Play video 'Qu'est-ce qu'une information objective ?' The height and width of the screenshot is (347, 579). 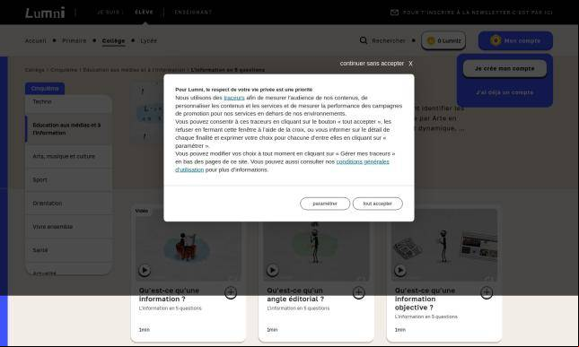(400, 270)
